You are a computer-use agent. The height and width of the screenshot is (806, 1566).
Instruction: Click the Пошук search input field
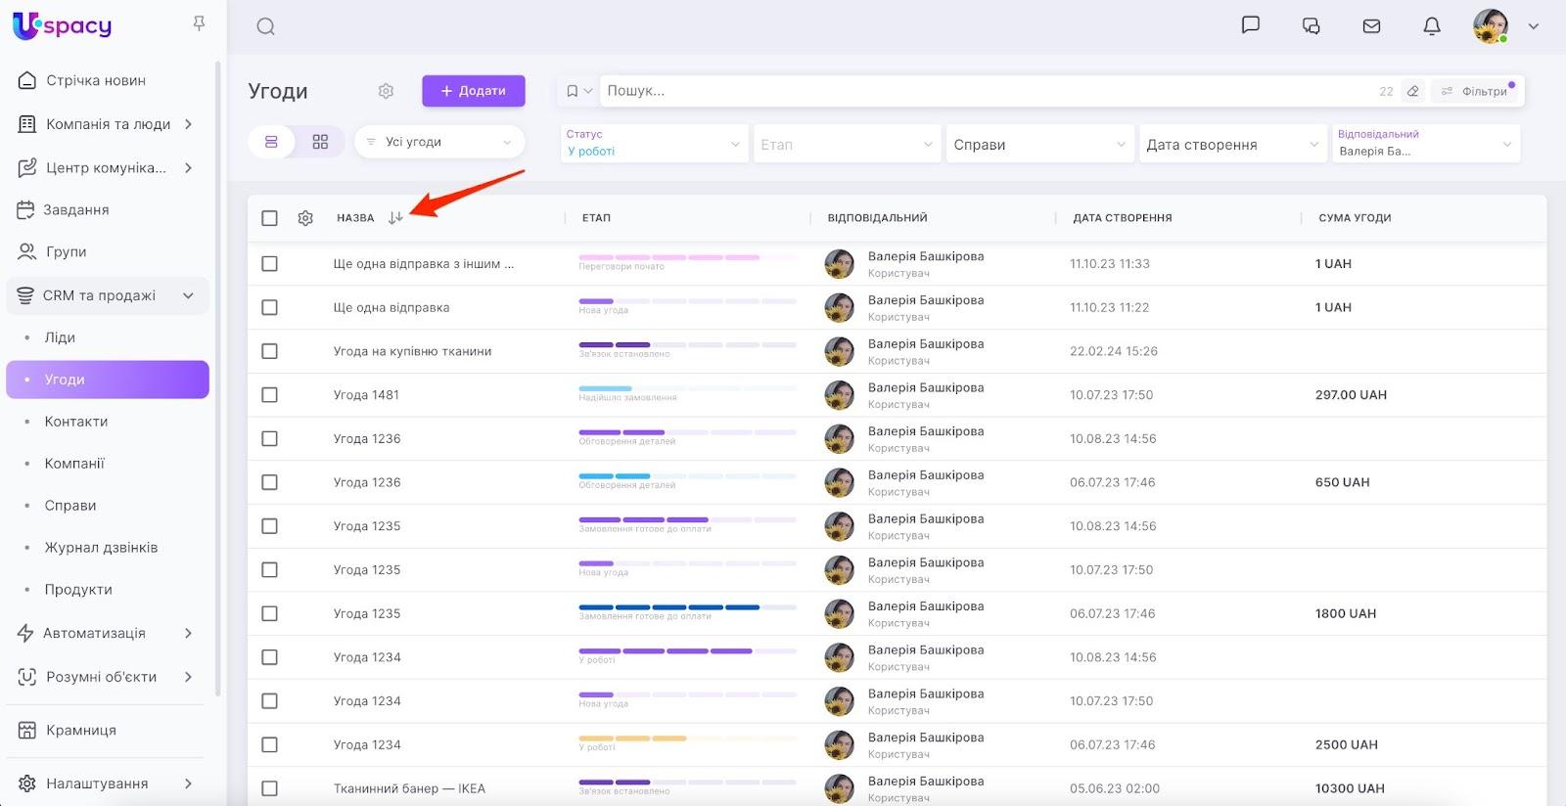(x=979, y=91)
